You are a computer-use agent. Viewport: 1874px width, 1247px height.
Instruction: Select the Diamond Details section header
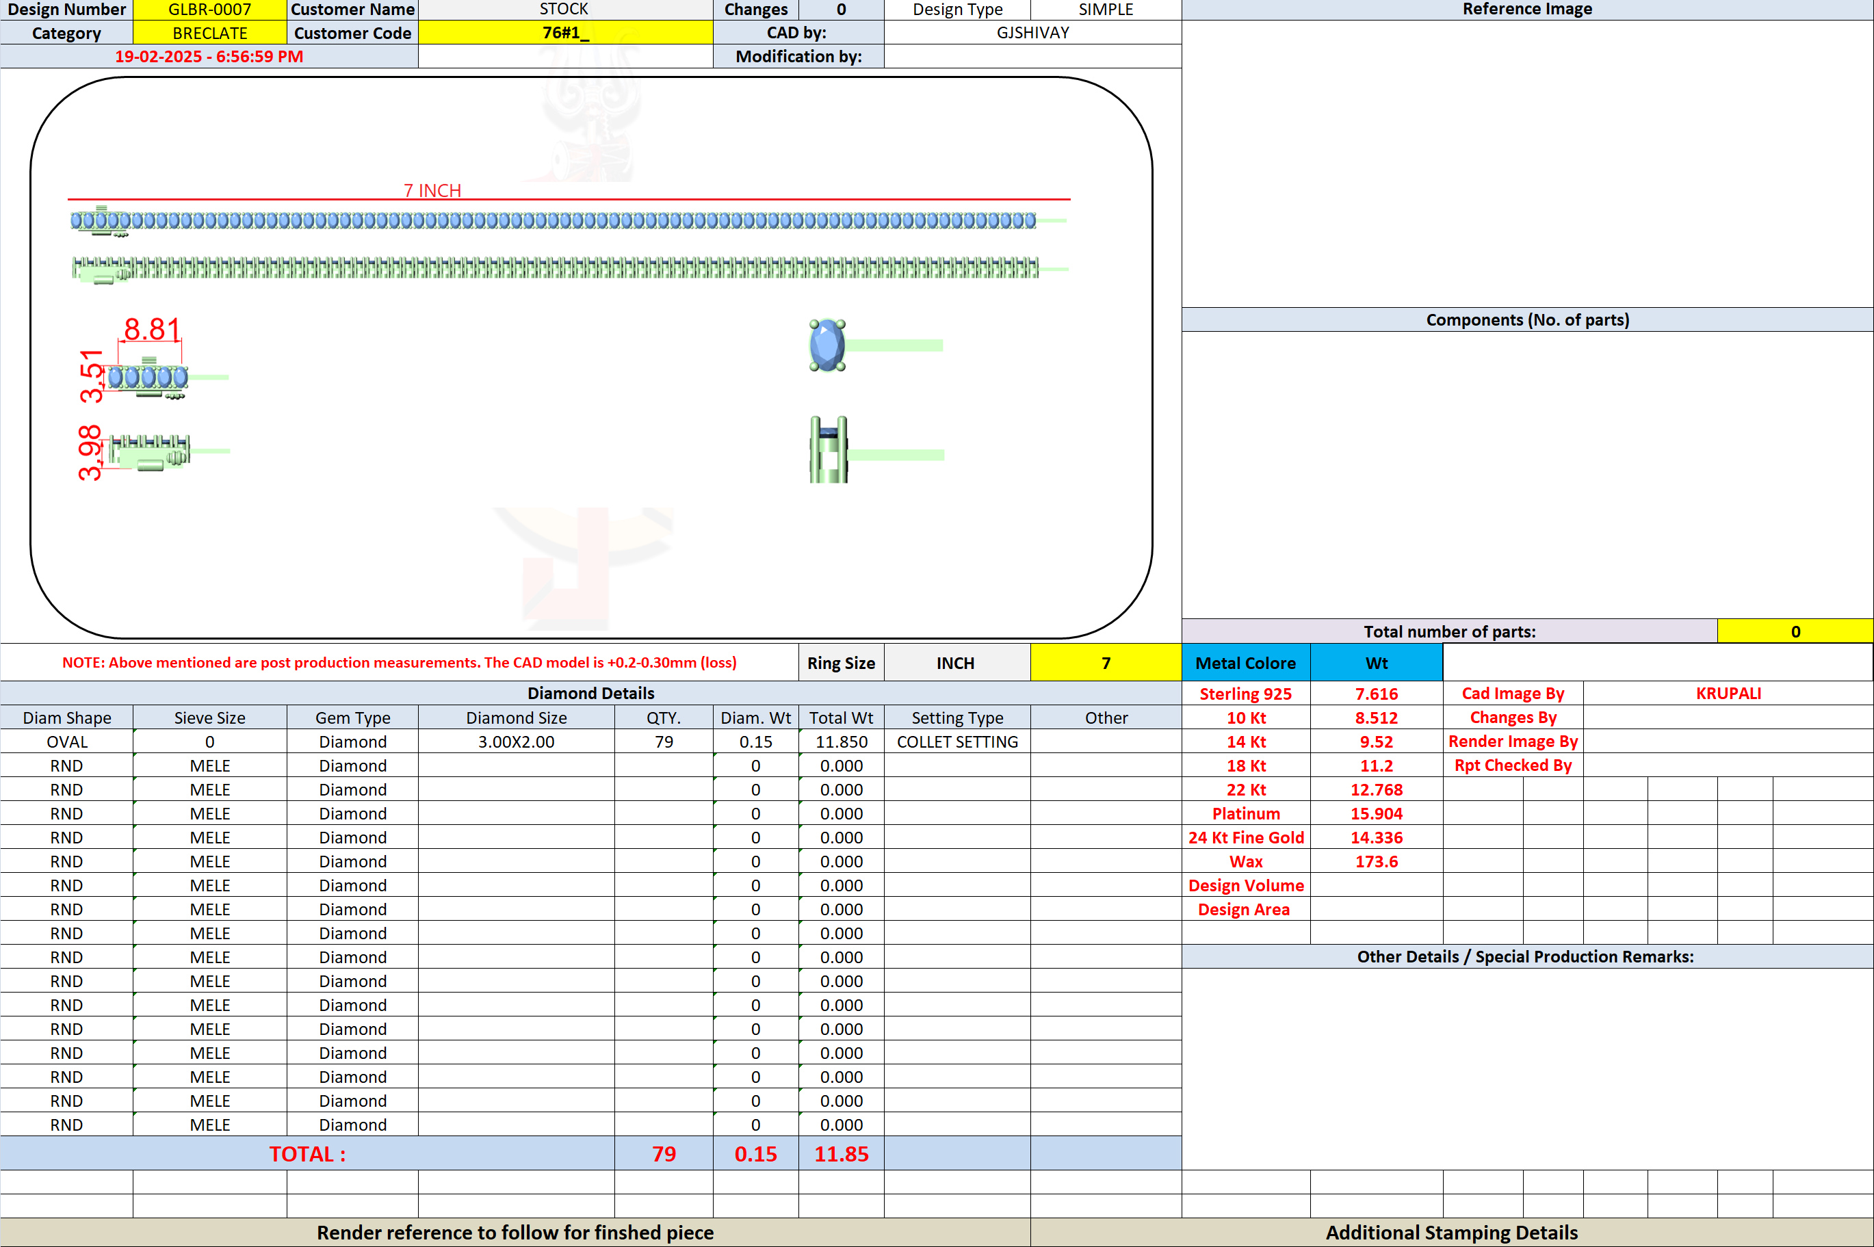tap(590, 693)
